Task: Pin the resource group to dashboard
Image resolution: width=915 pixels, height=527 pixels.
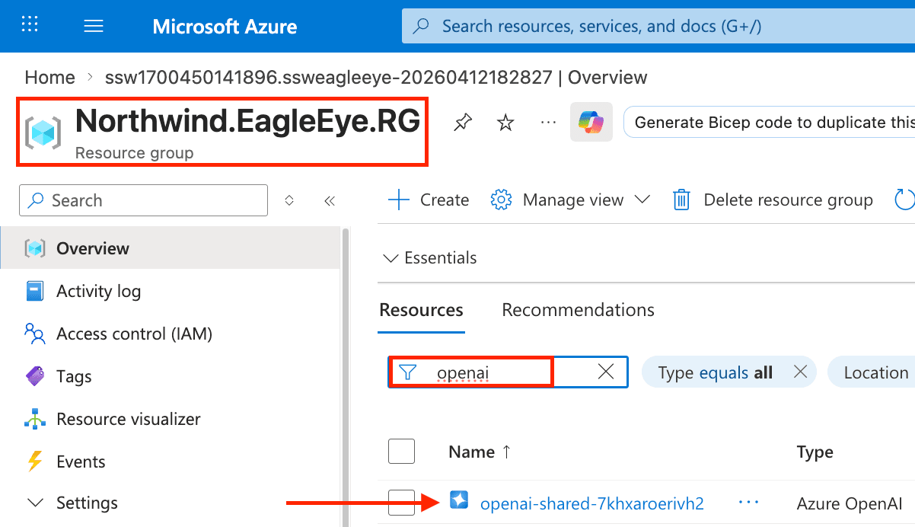Action: [462, 122]
